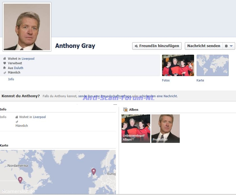Open the Liverpool link in the top summary

[28, 59]
